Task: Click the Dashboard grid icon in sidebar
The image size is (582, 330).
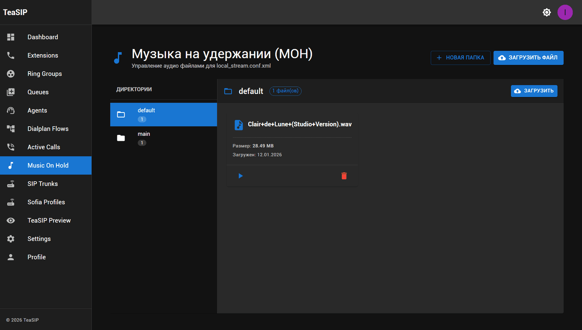Action: [x=11, y=37]
